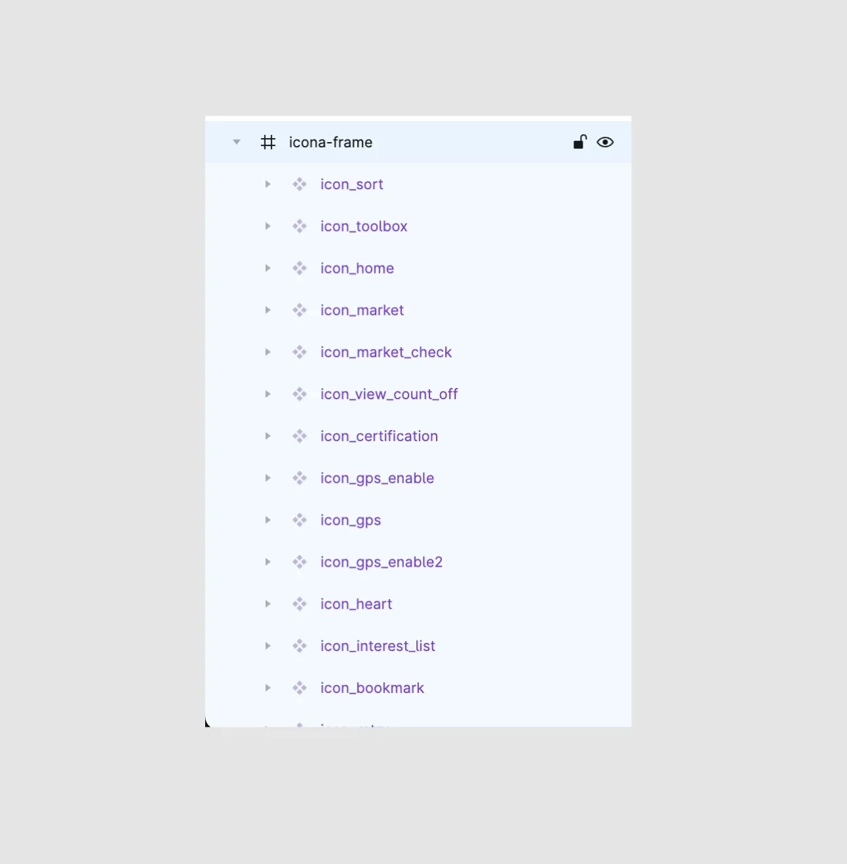The image size is (847, 864).
Task: Click the component icon for icon_home
Action: pyautogui.click(x=300, y=268)
